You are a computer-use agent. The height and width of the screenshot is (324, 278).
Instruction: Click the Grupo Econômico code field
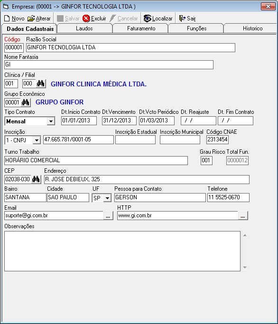coord(13,102)
